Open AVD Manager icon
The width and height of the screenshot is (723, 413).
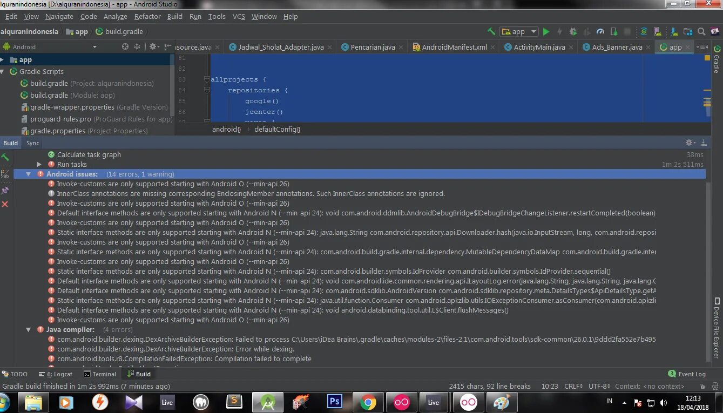click(x=657, y=31)
